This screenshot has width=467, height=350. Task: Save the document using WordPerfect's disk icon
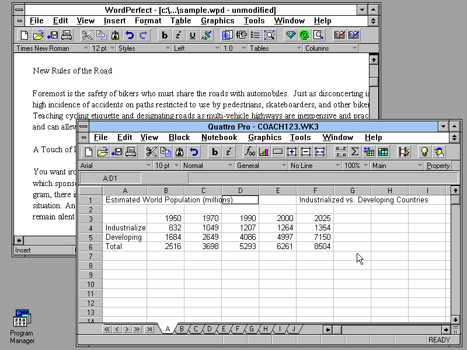pos(53,36)
